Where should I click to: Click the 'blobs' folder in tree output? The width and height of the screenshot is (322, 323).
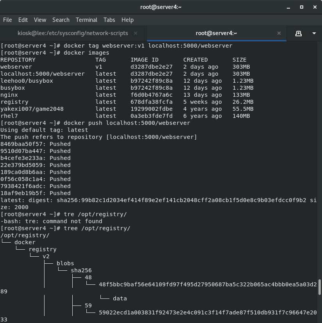(65, 263)
